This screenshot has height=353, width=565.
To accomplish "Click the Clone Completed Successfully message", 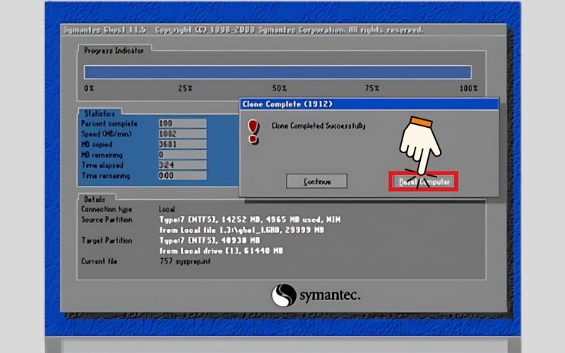I will pyautogui.click(x=319, y=126).
